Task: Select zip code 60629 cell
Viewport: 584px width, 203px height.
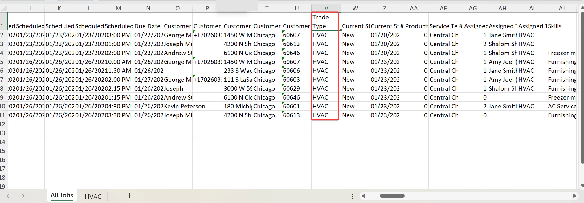Action: point(296,88)
